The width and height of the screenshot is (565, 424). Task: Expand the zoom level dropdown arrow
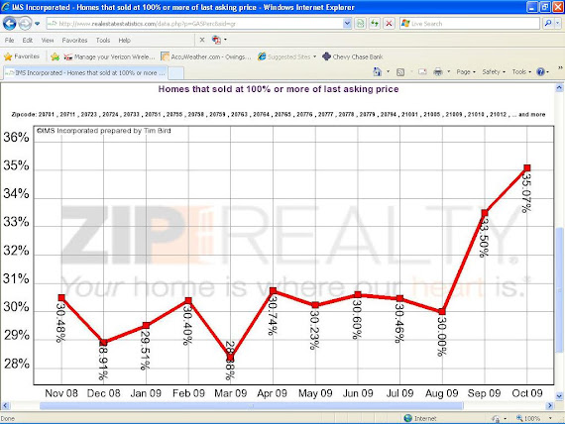tap(550, 418)
